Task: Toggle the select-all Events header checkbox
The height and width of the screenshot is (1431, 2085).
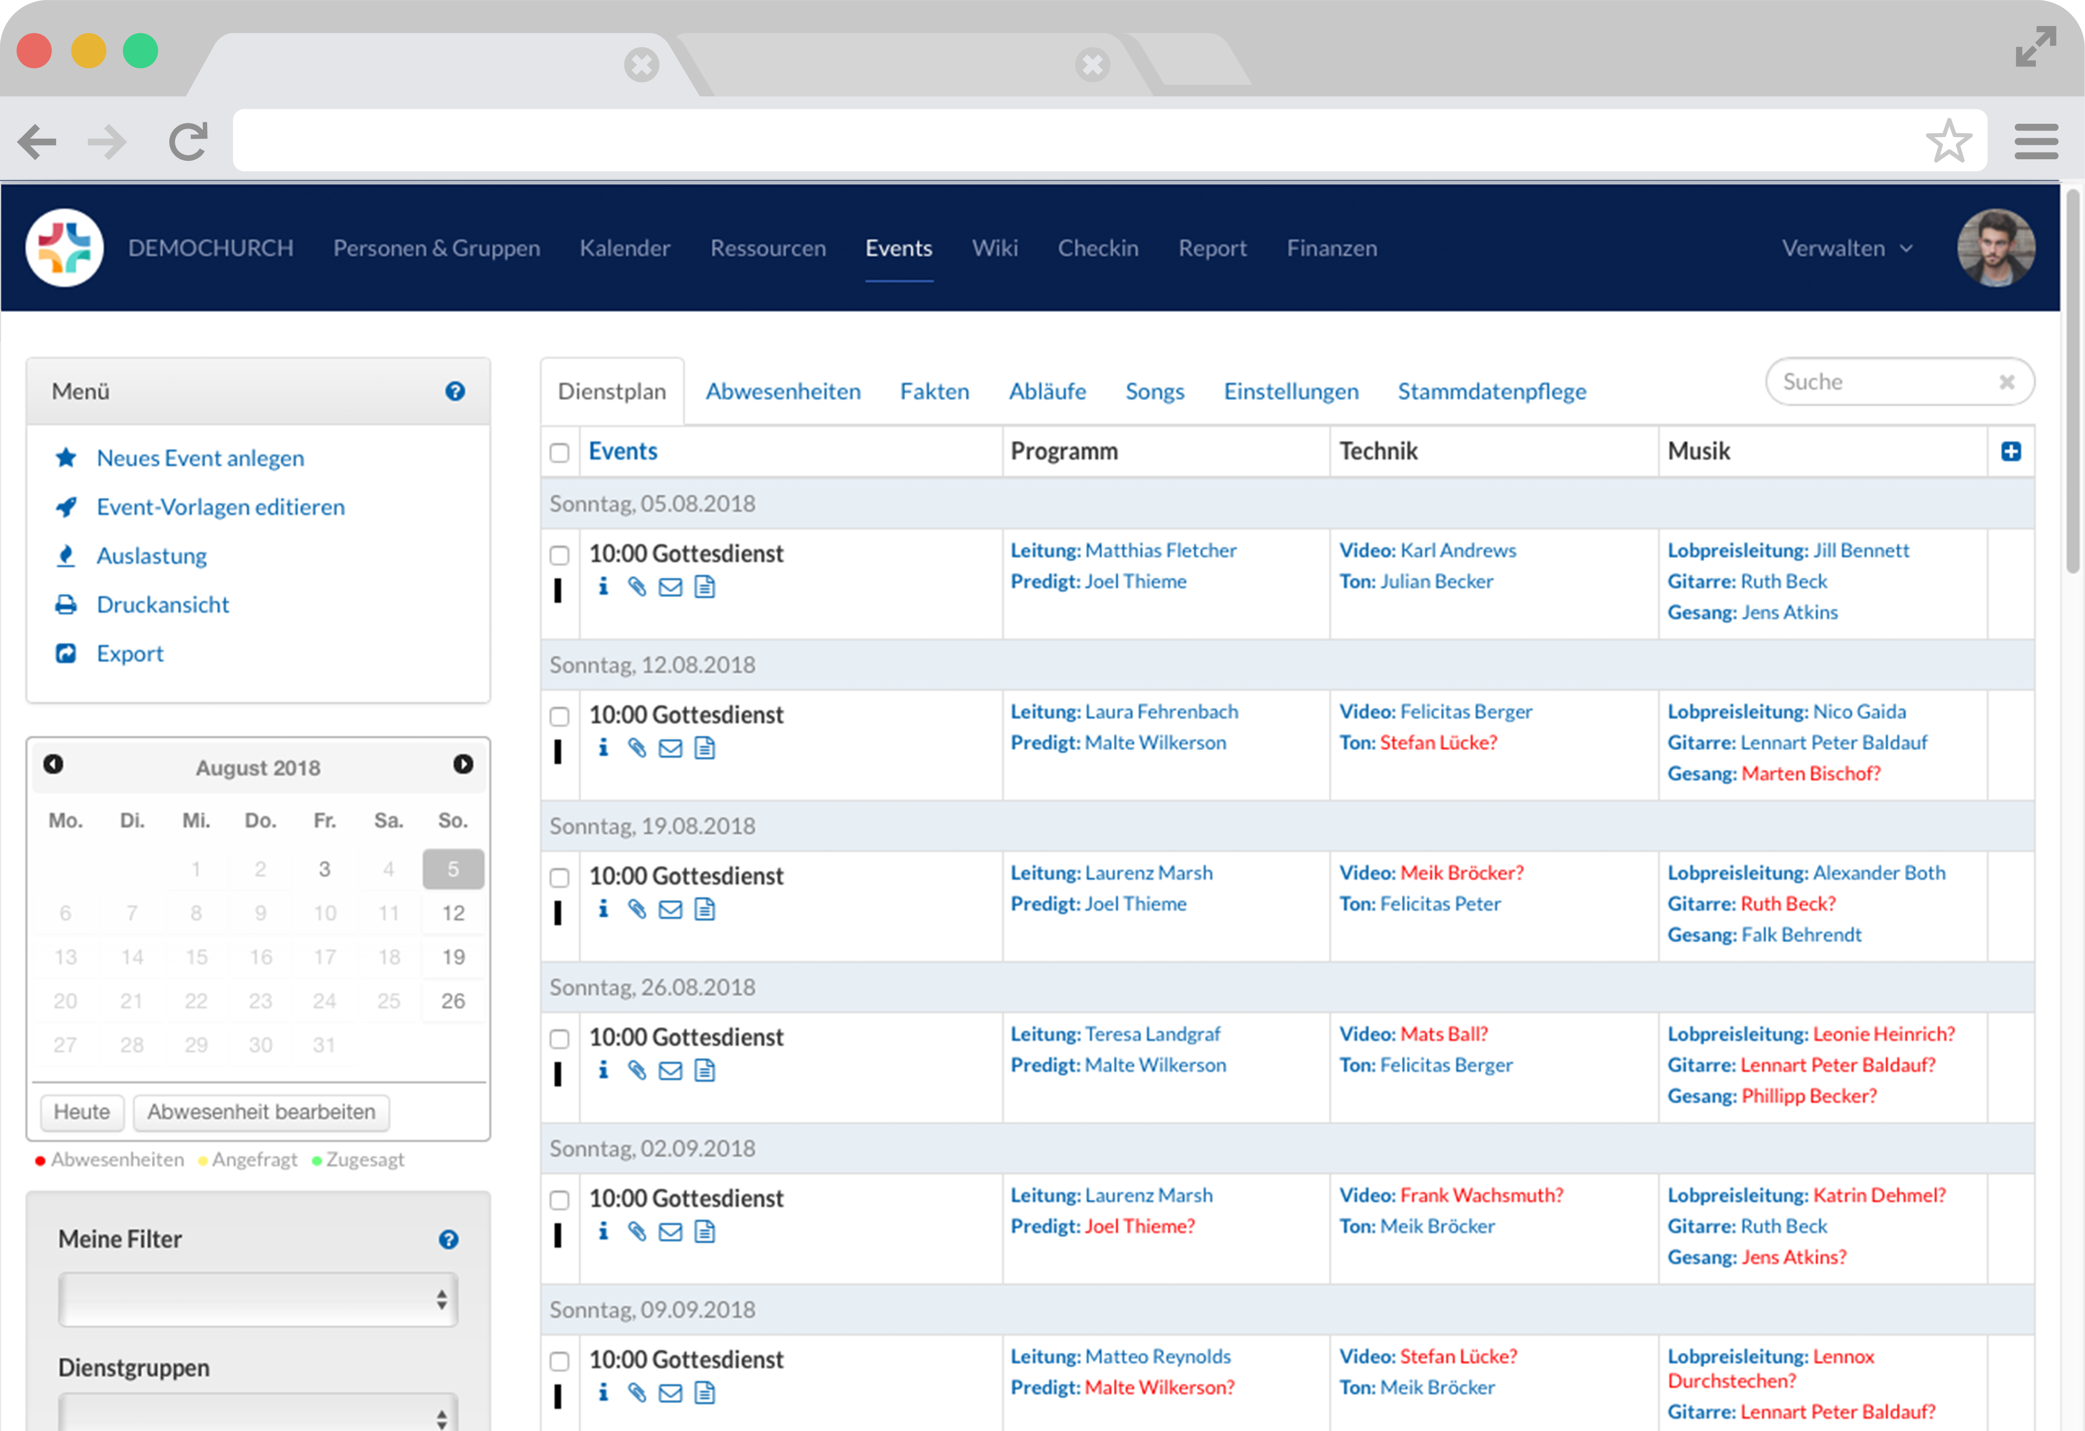Action: click(x=559, y=452)
